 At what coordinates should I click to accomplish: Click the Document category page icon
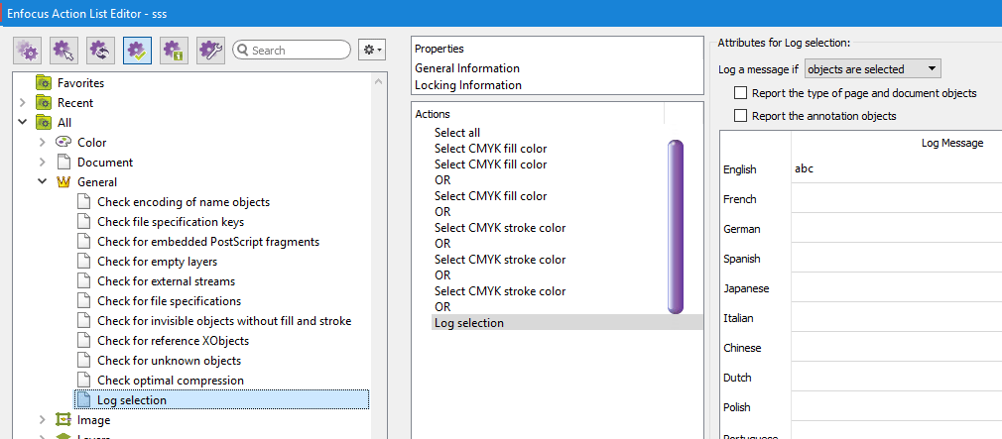point(63,163)
